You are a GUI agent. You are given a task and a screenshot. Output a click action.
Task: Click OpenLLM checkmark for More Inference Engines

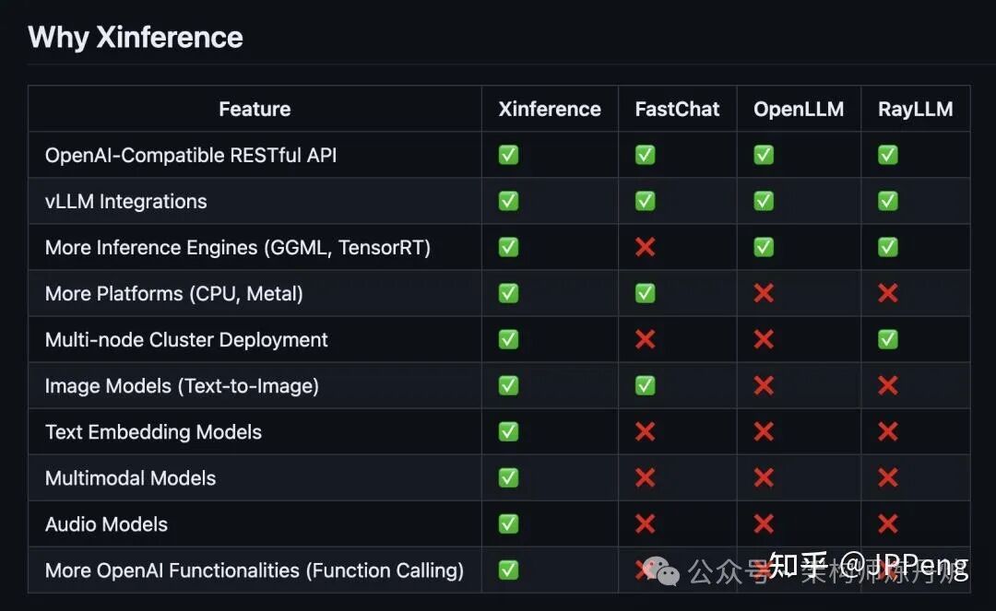764,247
